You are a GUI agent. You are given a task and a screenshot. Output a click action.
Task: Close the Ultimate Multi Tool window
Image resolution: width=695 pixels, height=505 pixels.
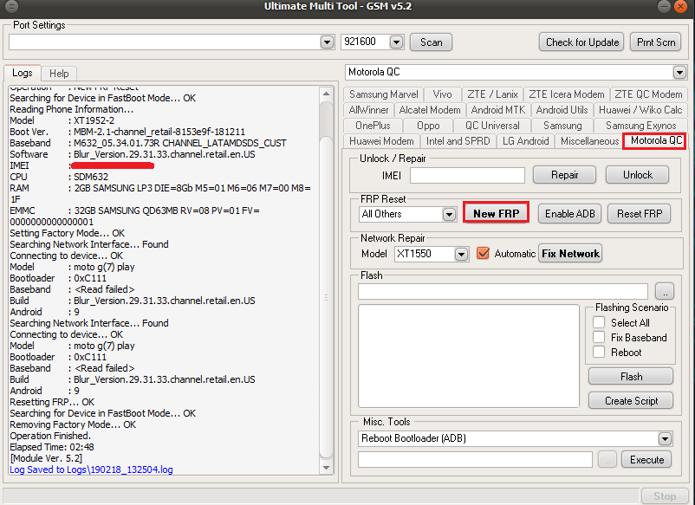[x=680, y=6]
